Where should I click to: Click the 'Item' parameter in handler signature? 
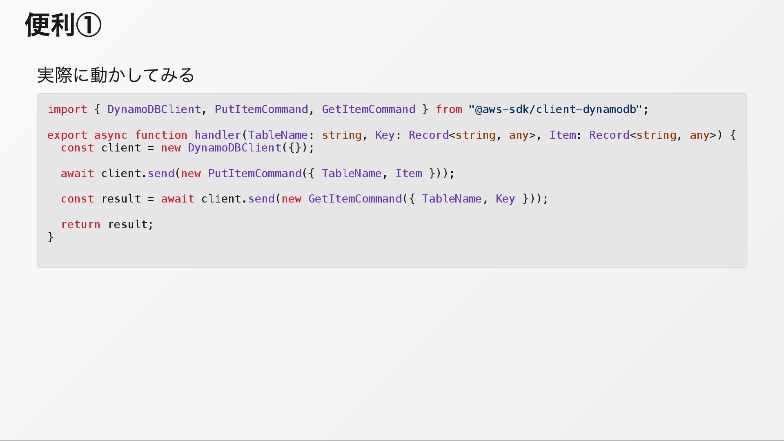[562, 135]
